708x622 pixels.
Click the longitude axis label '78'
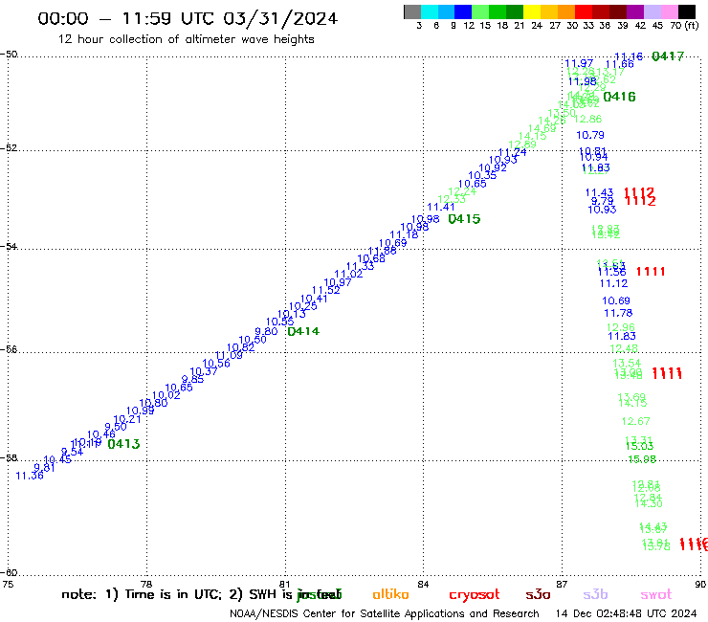click(146, 584)
